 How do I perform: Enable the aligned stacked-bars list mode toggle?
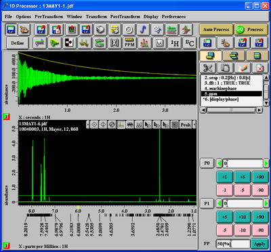click(257, 56)
